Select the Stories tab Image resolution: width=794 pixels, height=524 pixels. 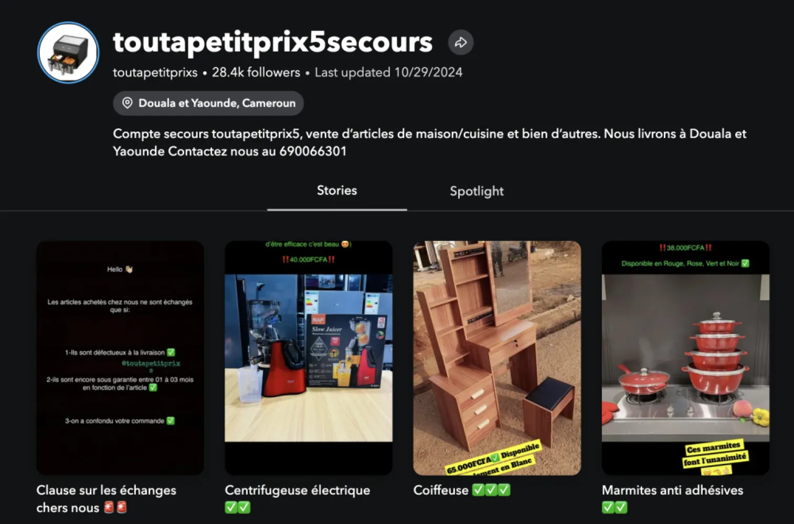click(337, 190)
